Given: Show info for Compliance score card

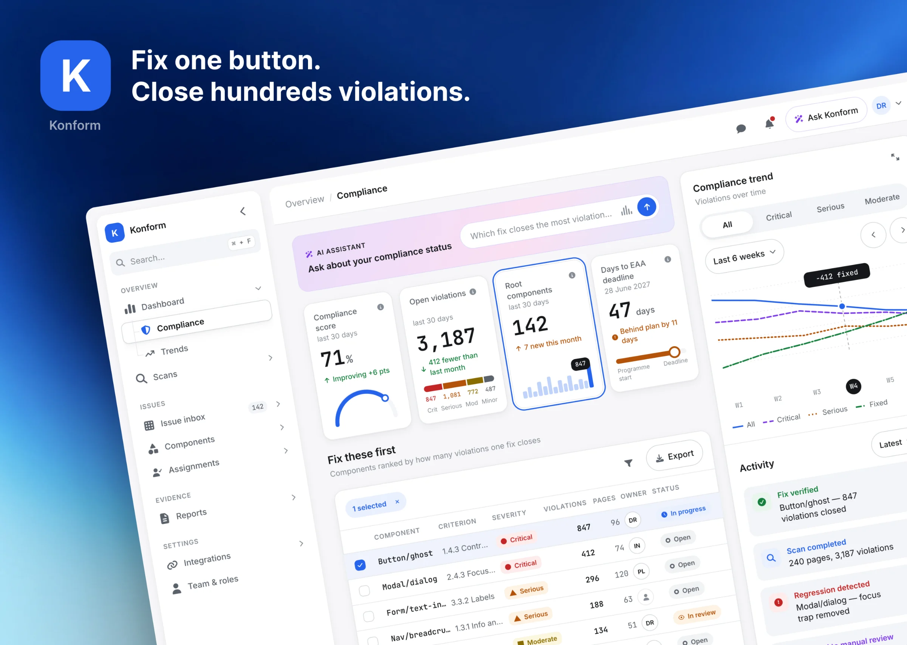Looking at the screenshot, I should point(381,307).
